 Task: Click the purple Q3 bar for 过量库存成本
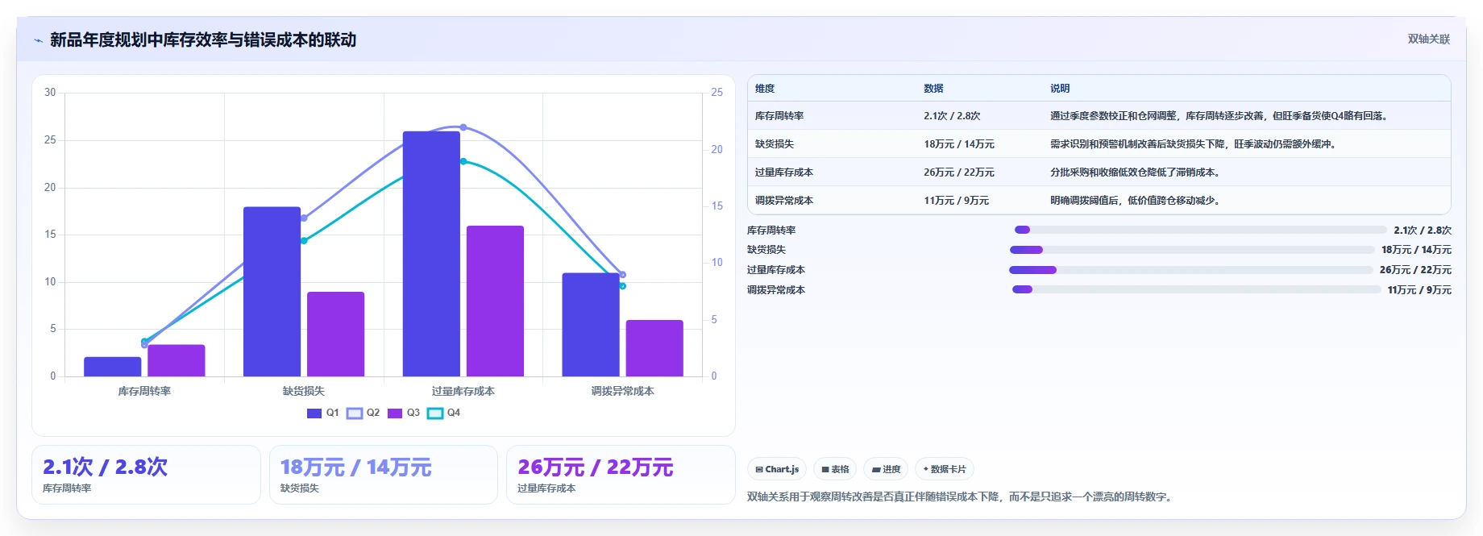(x=495, y=301)
